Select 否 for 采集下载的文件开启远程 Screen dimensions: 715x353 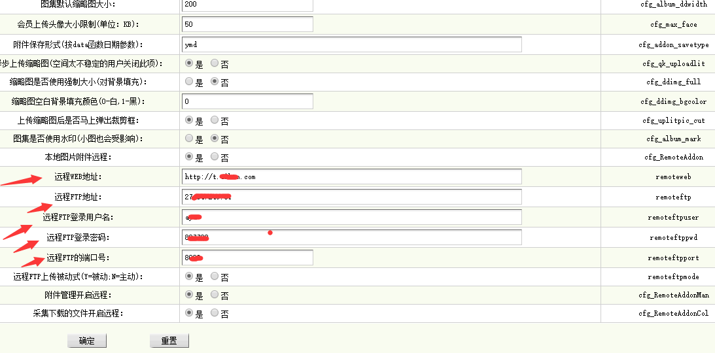(215, 312)
